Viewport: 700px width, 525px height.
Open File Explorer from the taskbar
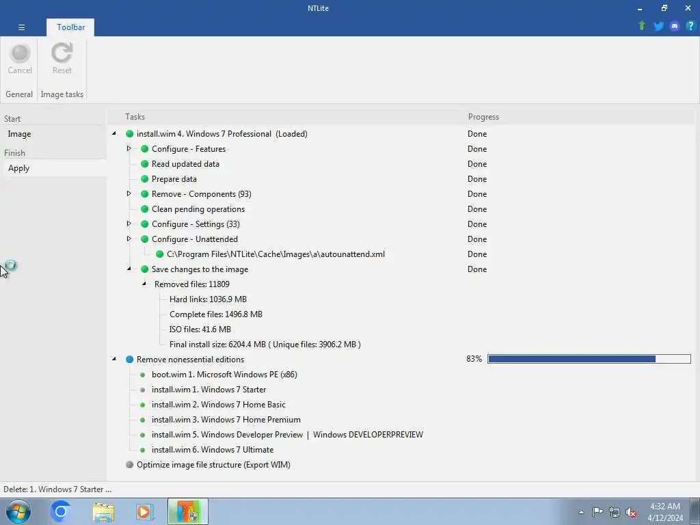[x=103, y=512]
